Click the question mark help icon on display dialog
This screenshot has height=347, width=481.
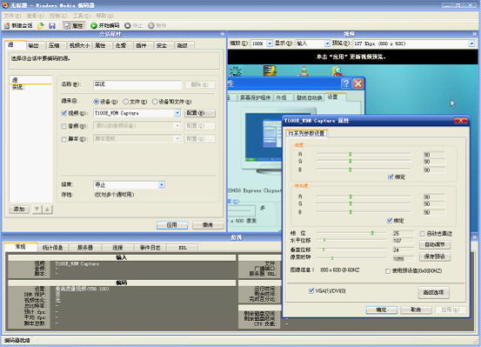[x=346, y=83]
